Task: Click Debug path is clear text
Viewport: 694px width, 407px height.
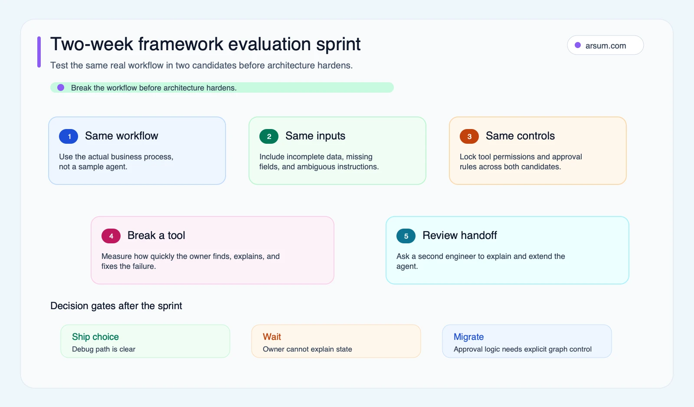Action: coord(104,349)
